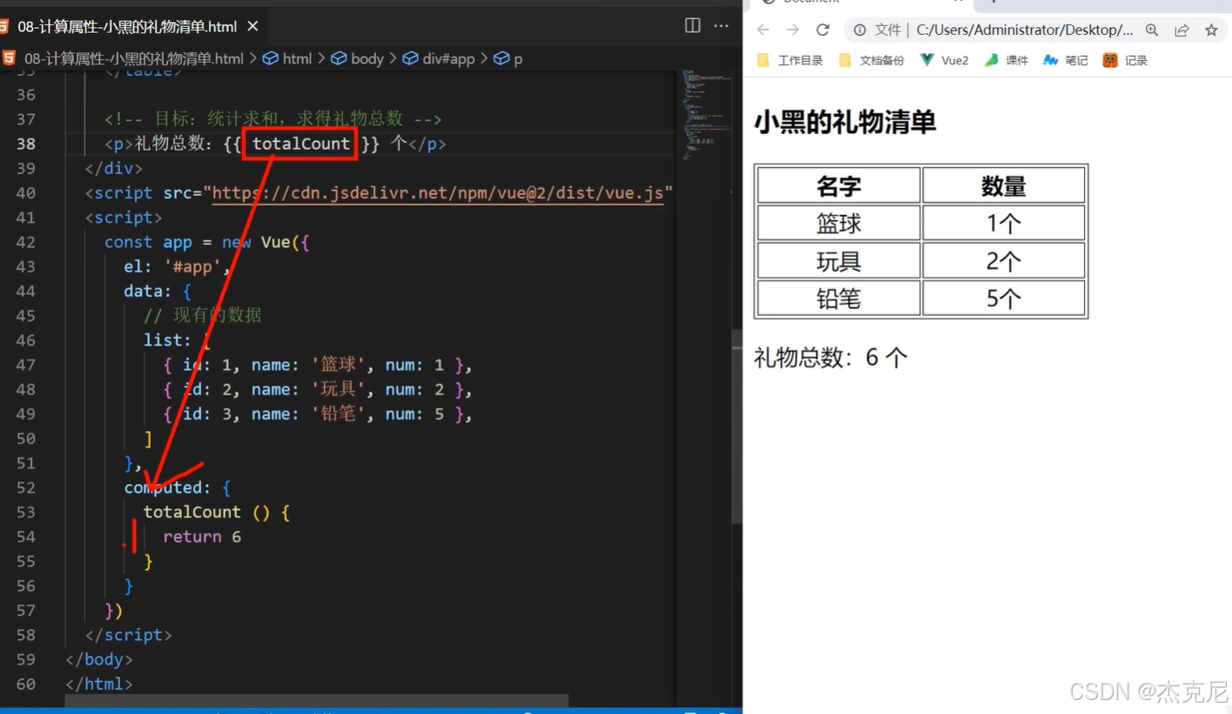The image size is (1232, 714).
Task: Click the comment 现有的数据 on line 45
Action: (x=203, y=315)
